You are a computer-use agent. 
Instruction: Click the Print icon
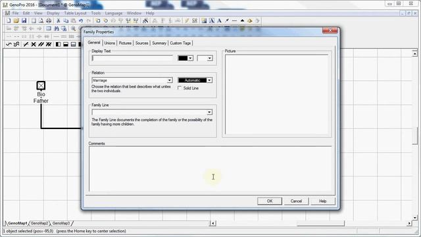pos(49,20)
